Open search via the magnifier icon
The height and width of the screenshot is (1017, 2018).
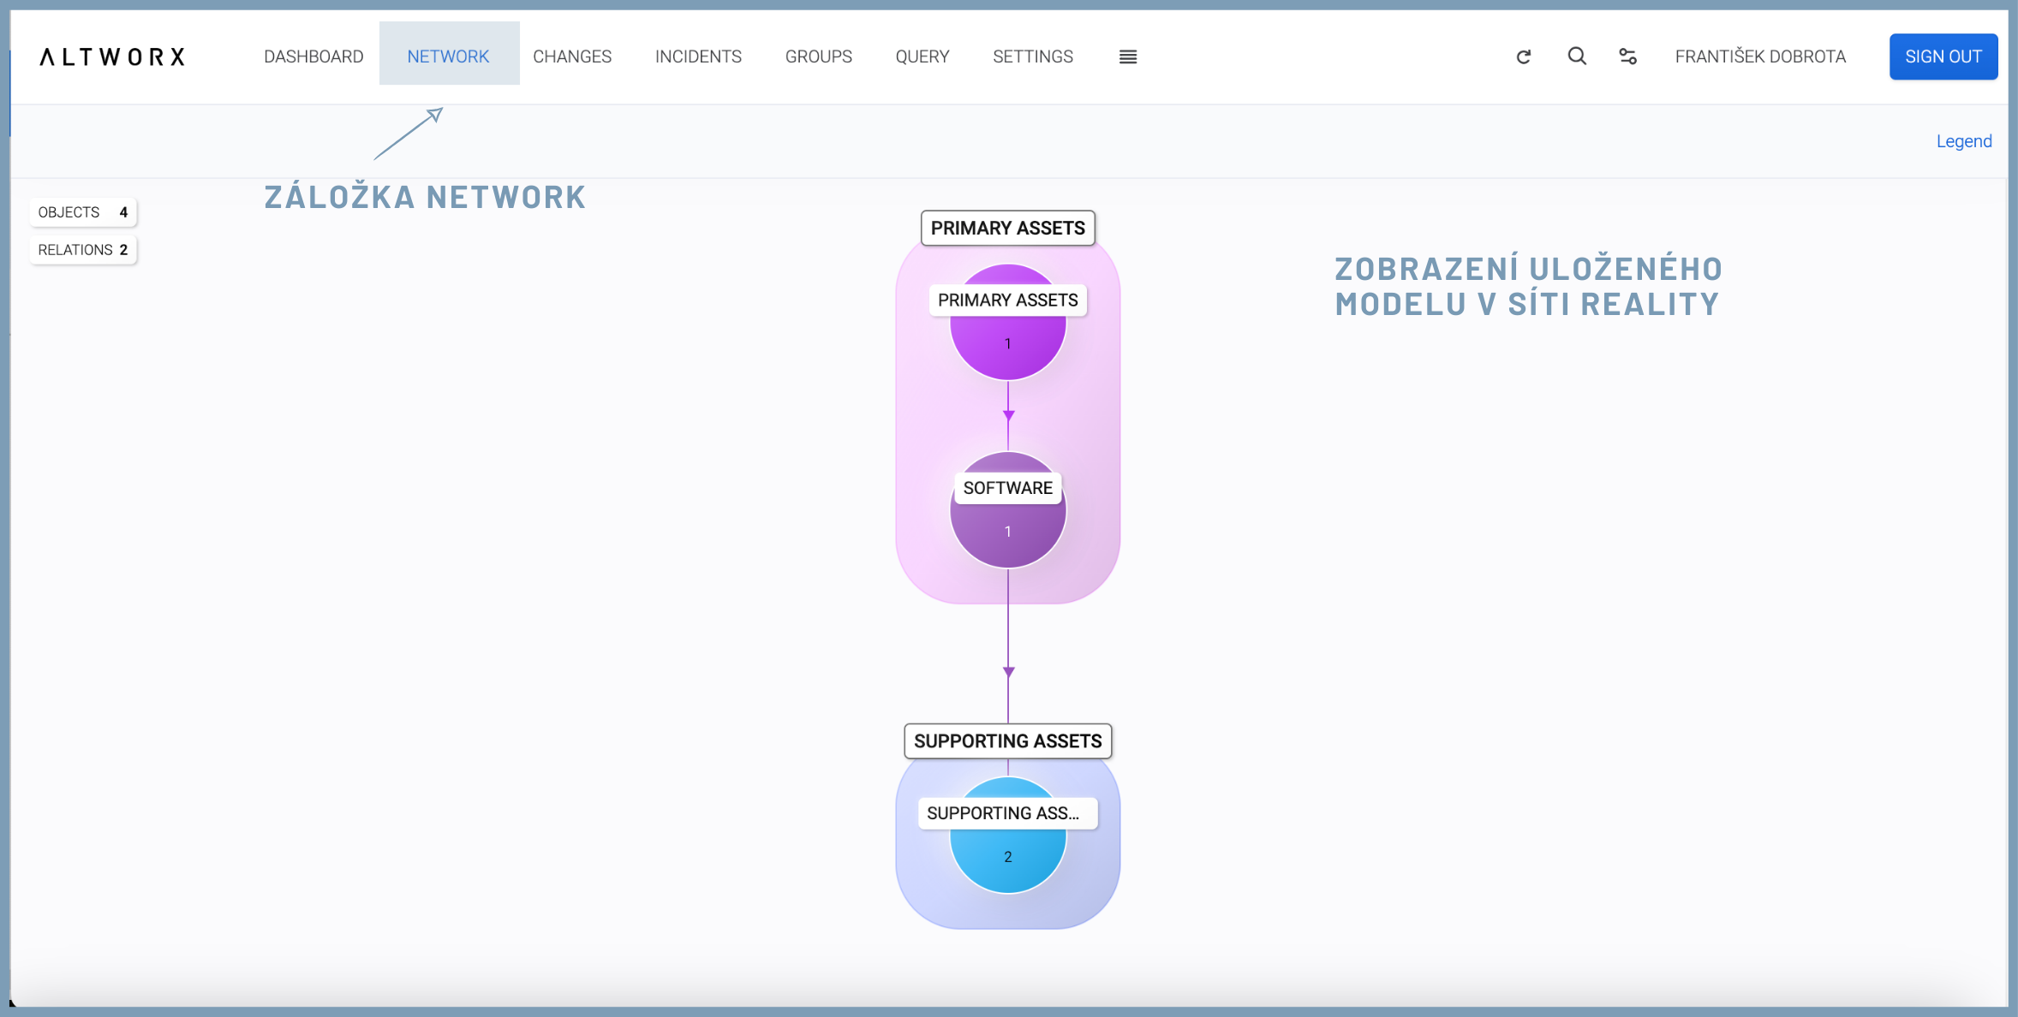[x=1577, y=56]
